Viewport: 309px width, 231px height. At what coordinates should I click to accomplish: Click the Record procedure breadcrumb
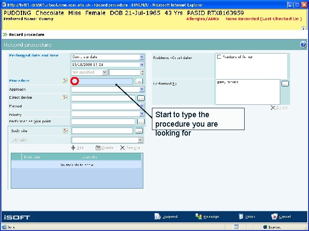coord(27,35)
